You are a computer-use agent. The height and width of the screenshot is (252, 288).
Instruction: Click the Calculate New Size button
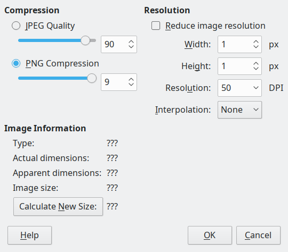(x=58, y=207)
